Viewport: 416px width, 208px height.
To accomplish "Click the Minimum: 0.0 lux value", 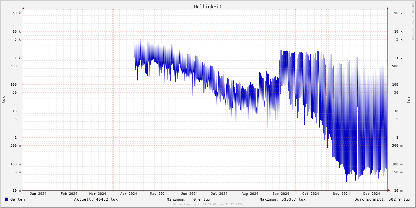I will (x=189, y=199).
